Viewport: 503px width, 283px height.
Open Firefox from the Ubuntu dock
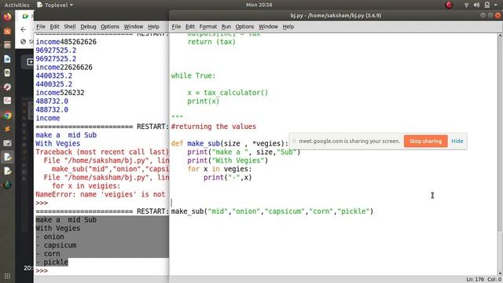tap(7, 17)
